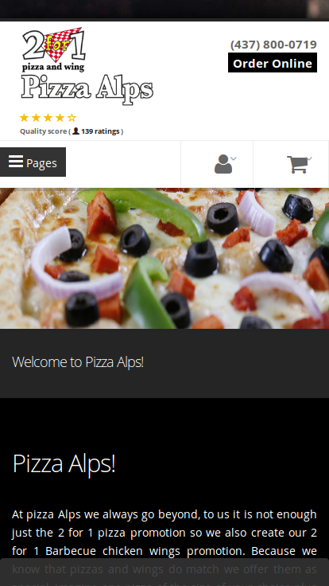Image resolution: width=329 pixels, height=586 pixels.
Task: Click the paragraph about 2 for 1 promotion
Action: pos(164,542)
